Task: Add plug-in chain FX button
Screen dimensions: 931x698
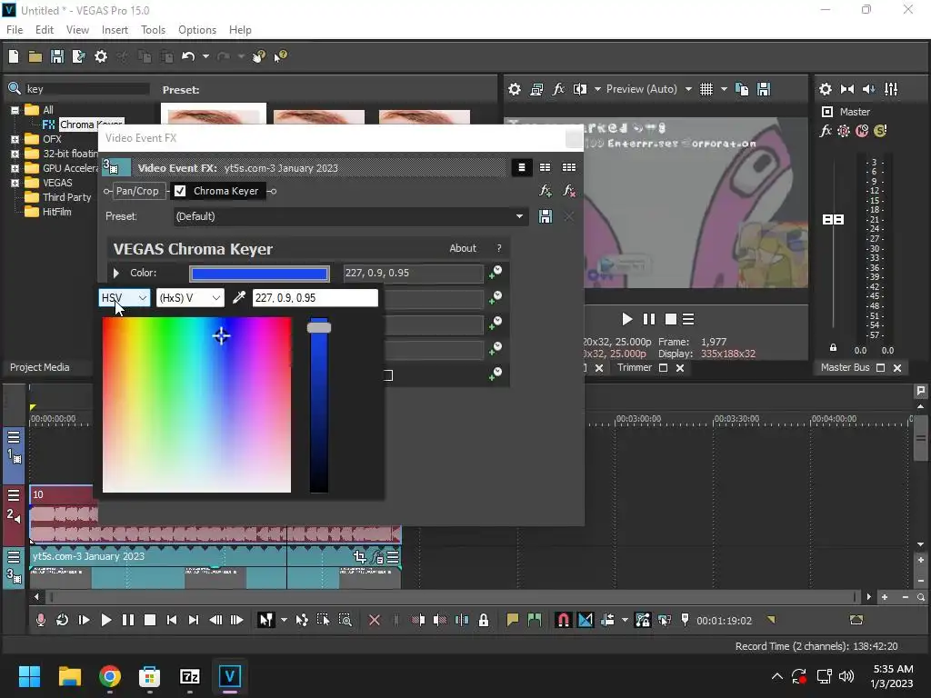Action: [546, 191]
